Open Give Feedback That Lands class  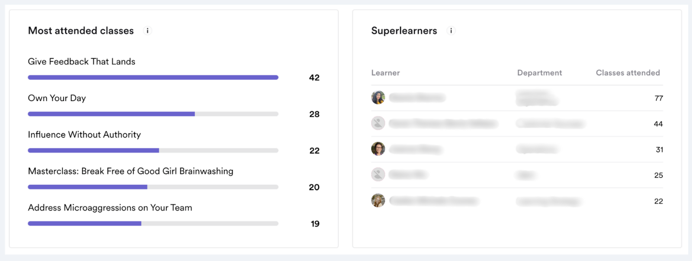tap(82, 62)
